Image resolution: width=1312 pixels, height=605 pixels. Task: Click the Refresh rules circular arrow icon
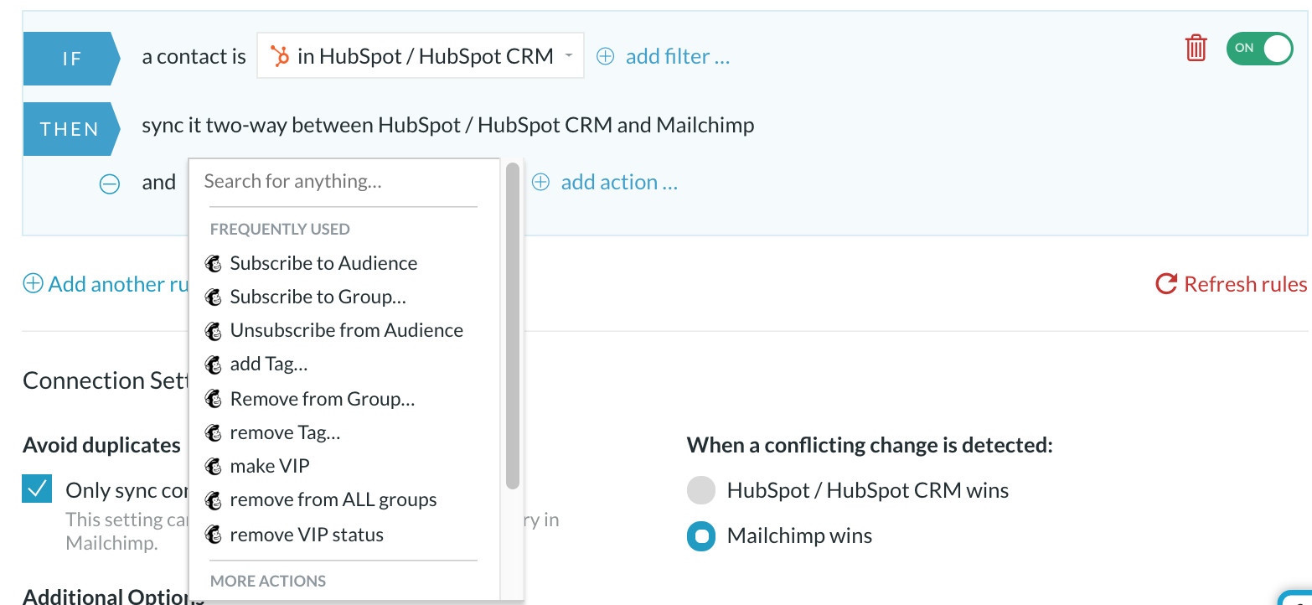pos(1166,284)
